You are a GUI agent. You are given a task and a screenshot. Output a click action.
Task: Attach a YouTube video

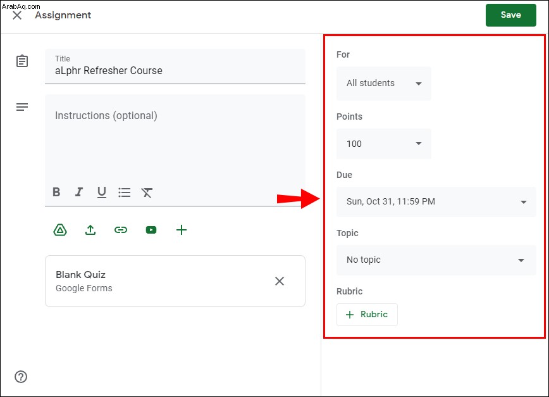click(151, 230)
